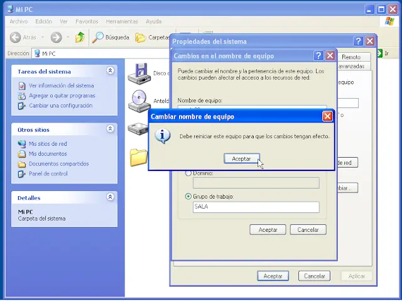Click the Atrás back arrow icon
Viewport: 402px width, 301px height.
pos(16,37)
